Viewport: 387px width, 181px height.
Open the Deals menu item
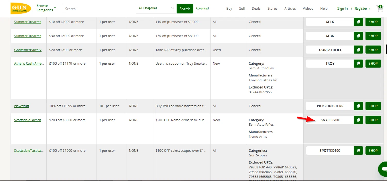[x=256, y=9]
